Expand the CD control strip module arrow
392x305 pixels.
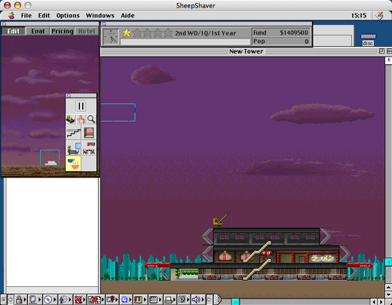pyautogui.click(x=54, y=300)
